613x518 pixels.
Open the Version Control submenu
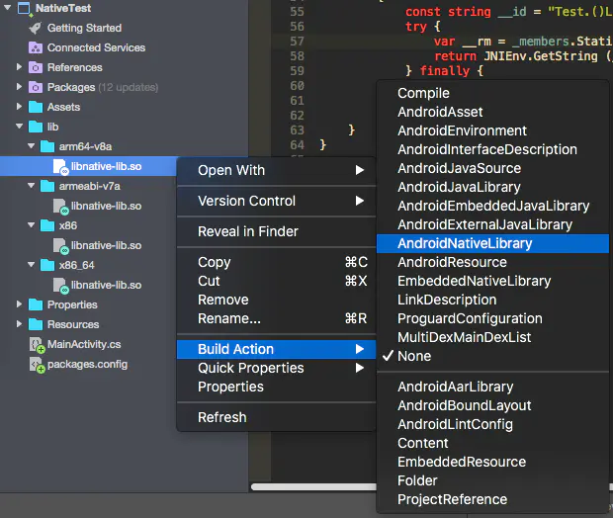point(276,201)
